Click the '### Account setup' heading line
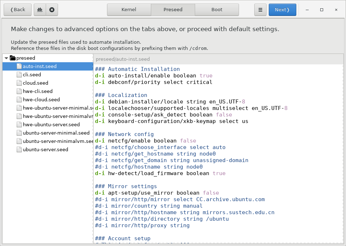Viewport: 346px width, 246px height. point(123,238)
